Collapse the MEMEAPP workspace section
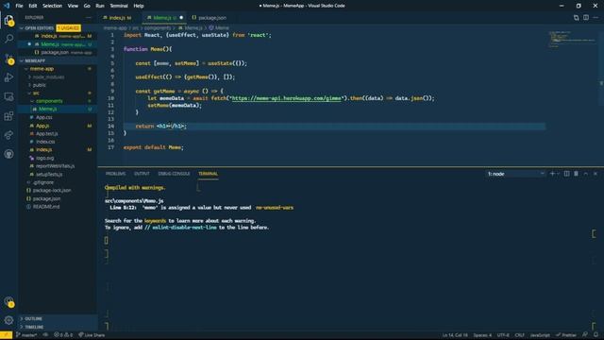The image size is (604, 340). click(x=22, y=60)
